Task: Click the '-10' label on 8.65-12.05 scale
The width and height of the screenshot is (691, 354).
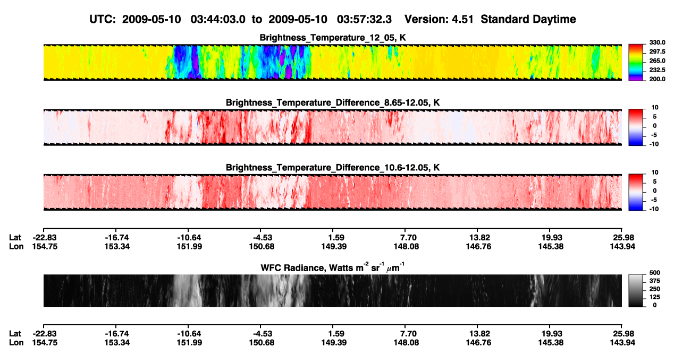Action: 654,143
